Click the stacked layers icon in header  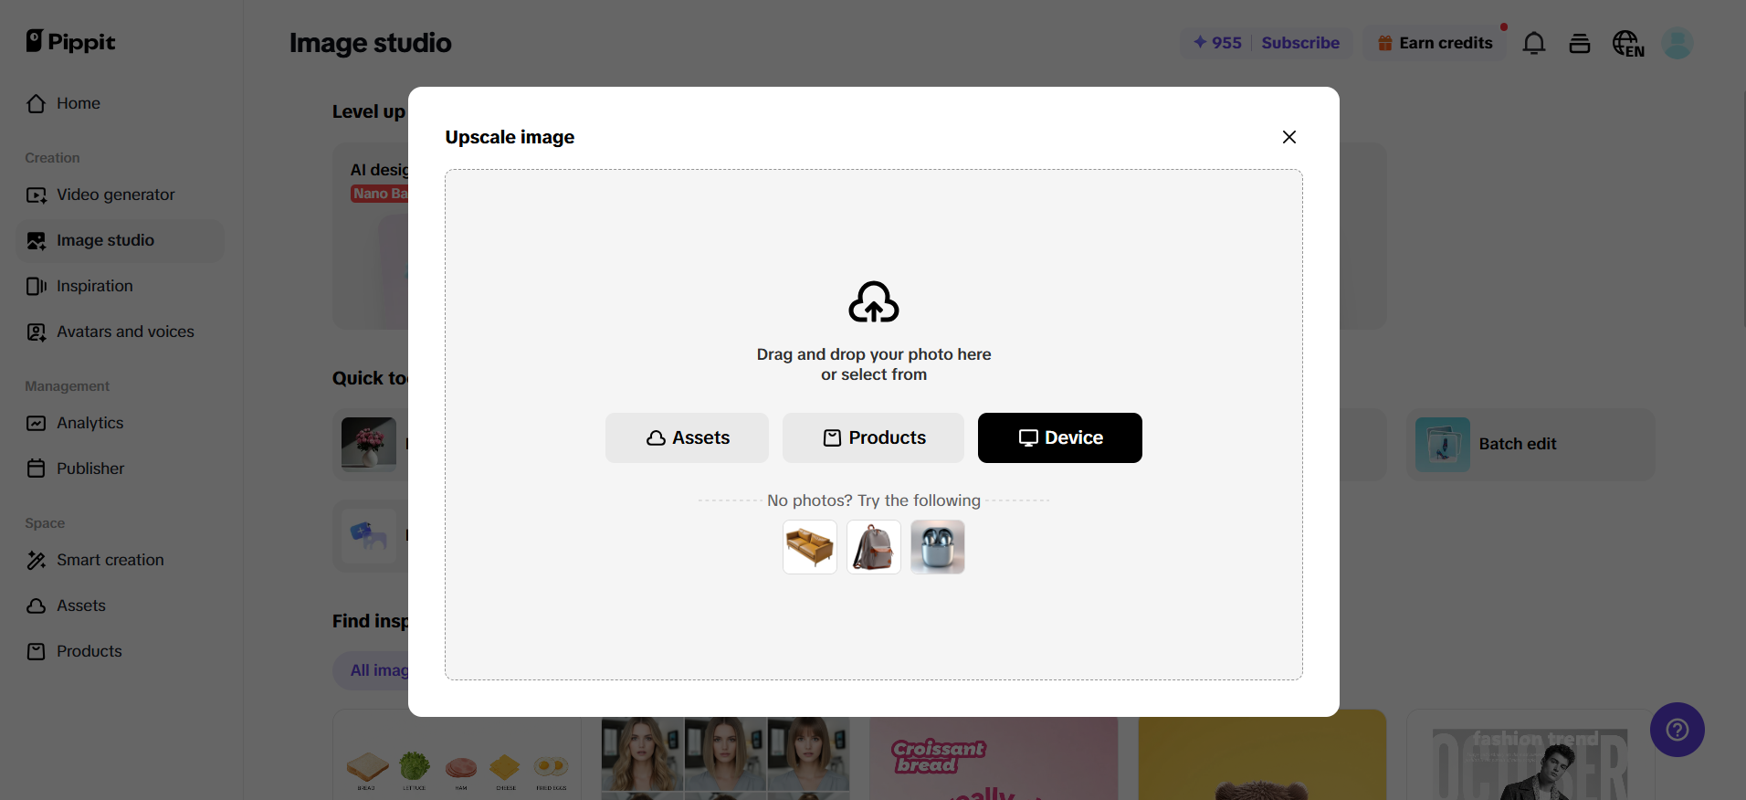(x=1580, y=43)
